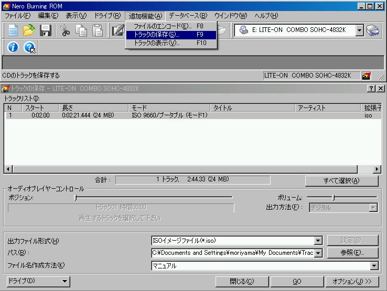Open the blue Info icon
This screenshot has width=387, height=291.
pos(13,47)
